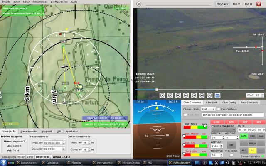This screenshot has width=266, height=166.
Task: Click the red GPS status indicator
Action: pyautogui.click(x=231, y=122)
